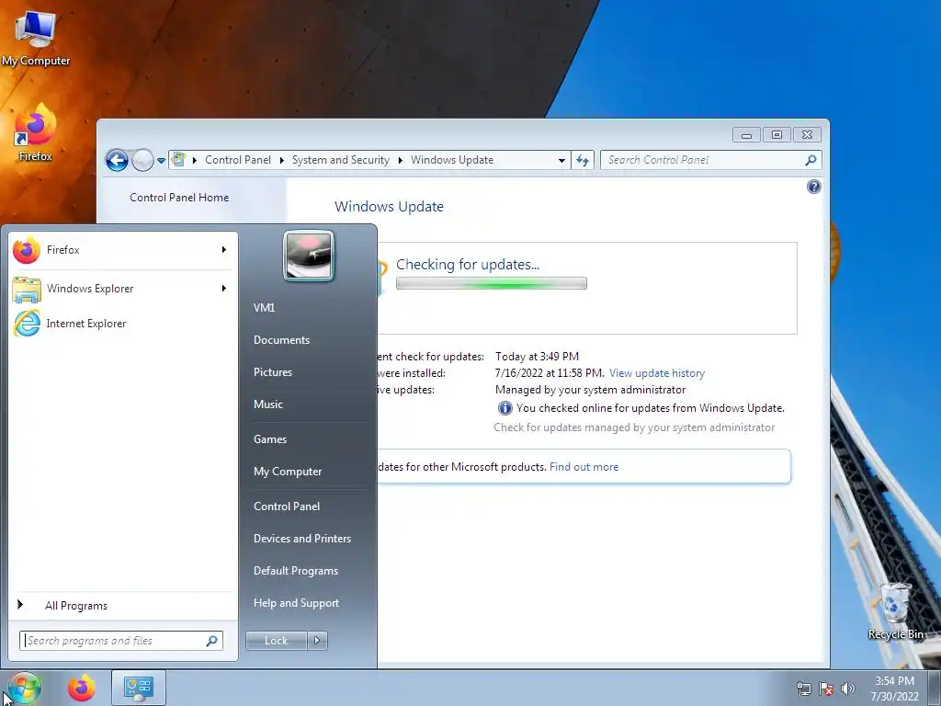Open the Firefox desktop shortcut
This screenshot has height=706, width=941.
(36, 132)
